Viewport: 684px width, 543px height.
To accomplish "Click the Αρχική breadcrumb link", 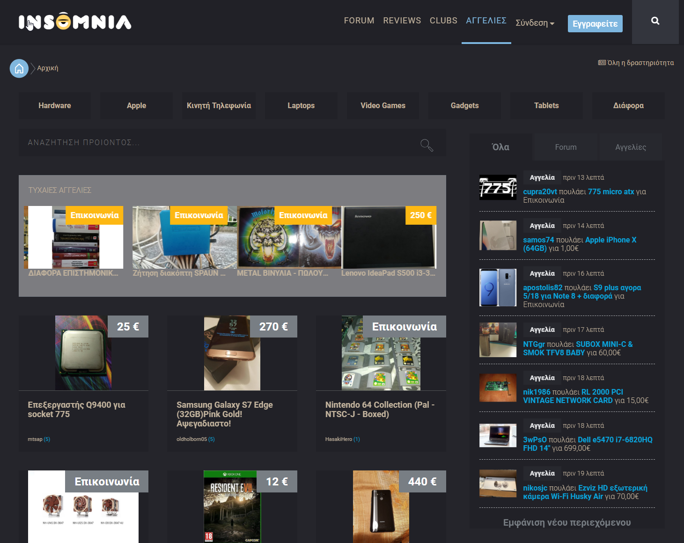I will (48, 68).
